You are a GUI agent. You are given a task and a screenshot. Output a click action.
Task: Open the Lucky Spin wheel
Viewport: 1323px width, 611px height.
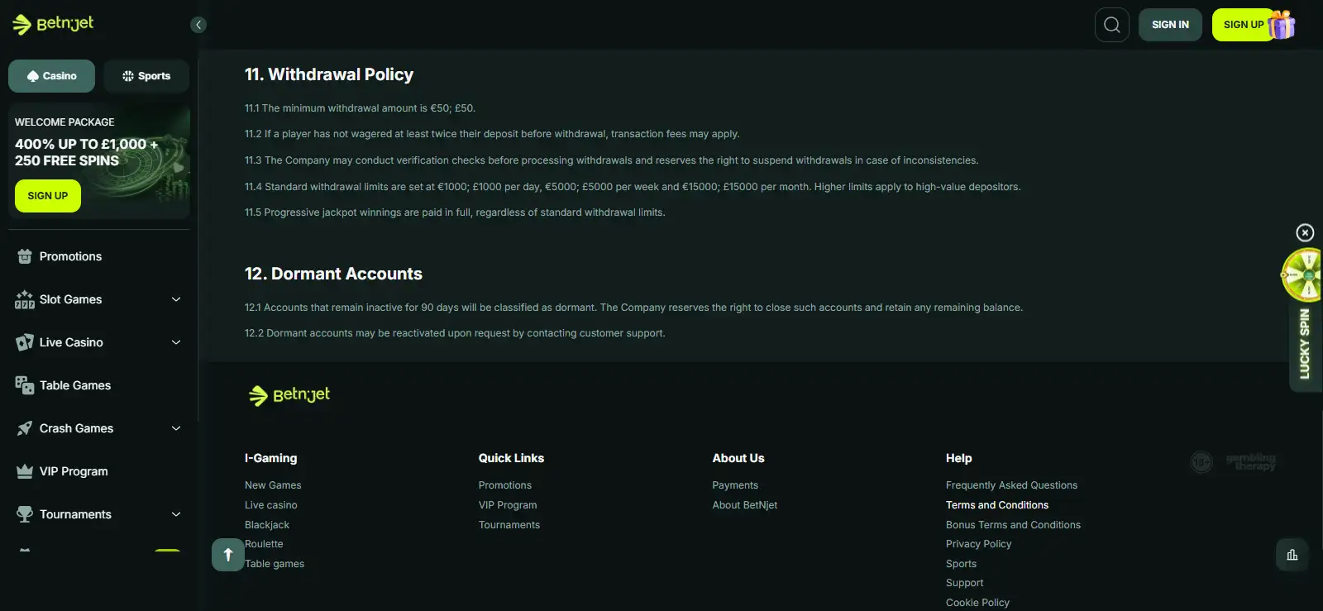click(x=1303, y=274)
